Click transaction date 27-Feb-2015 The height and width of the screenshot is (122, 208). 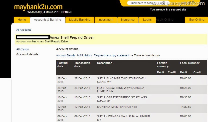[82, 78]
